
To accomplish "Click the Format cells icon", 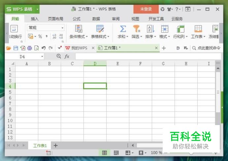I will coord(165,29).
